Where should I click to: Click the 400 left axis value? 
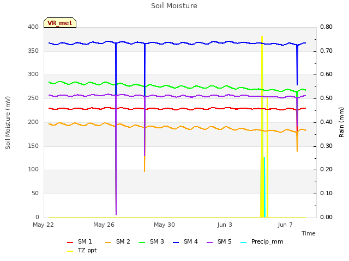coord(33,27)
